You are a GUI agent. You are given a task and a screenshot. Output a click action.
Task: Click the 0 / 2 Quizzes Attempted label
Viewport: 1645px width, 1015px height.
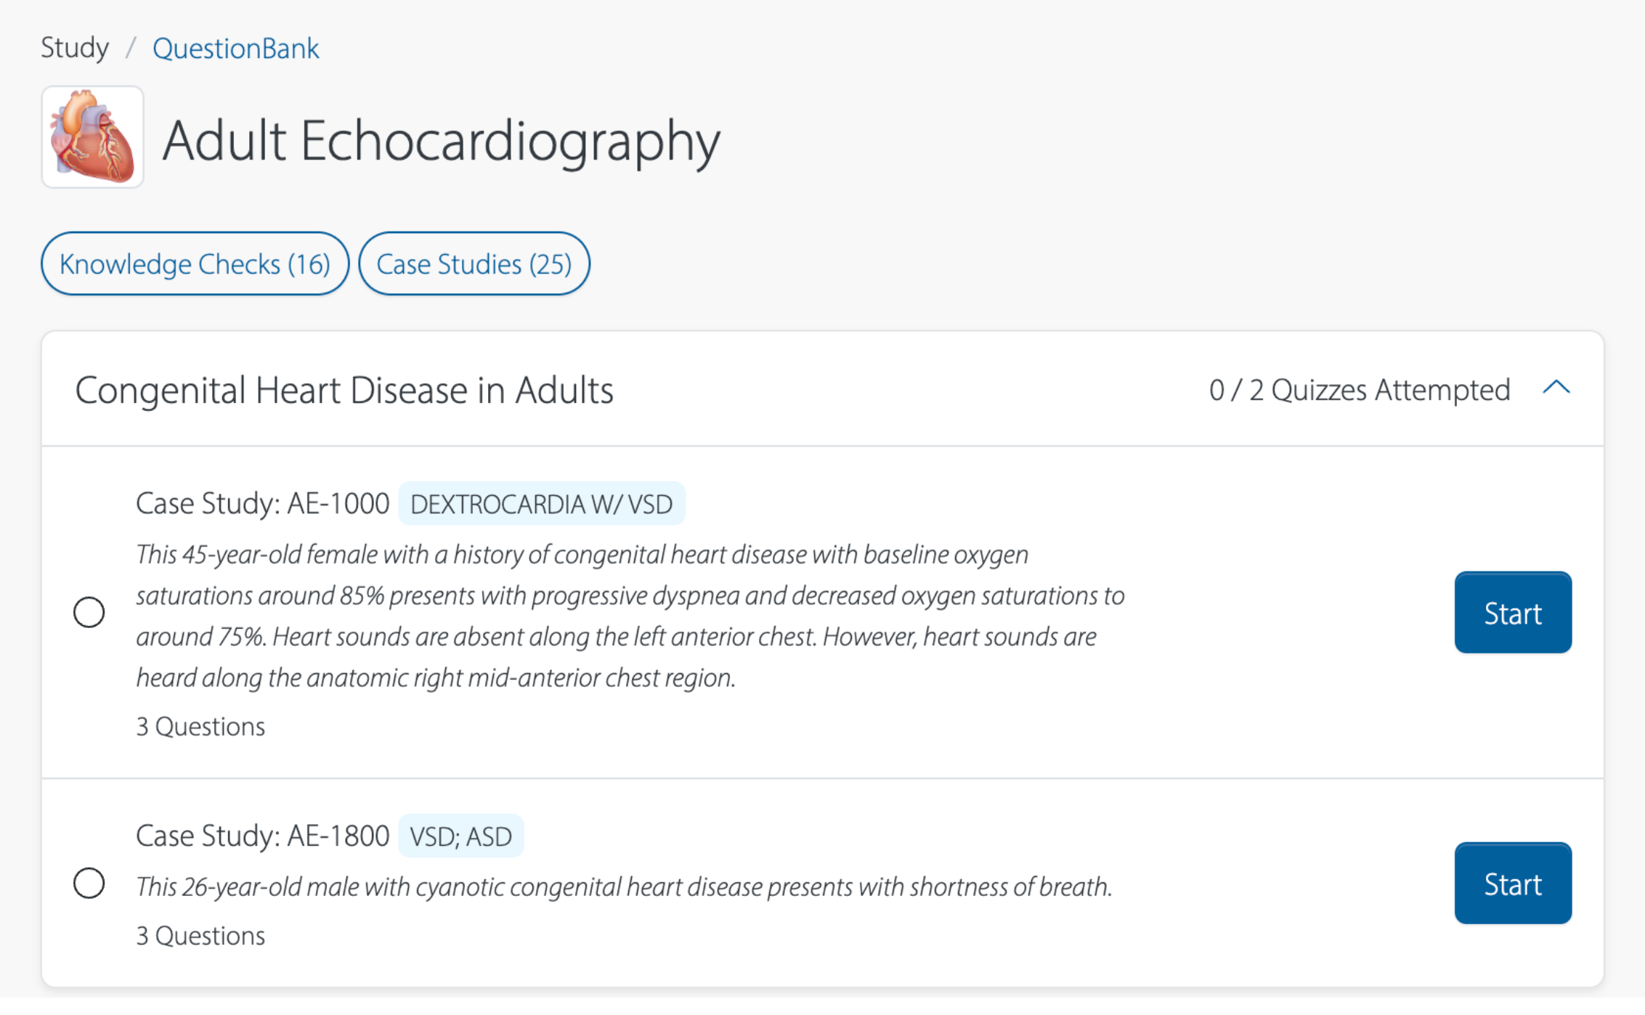click(1359, 390)
